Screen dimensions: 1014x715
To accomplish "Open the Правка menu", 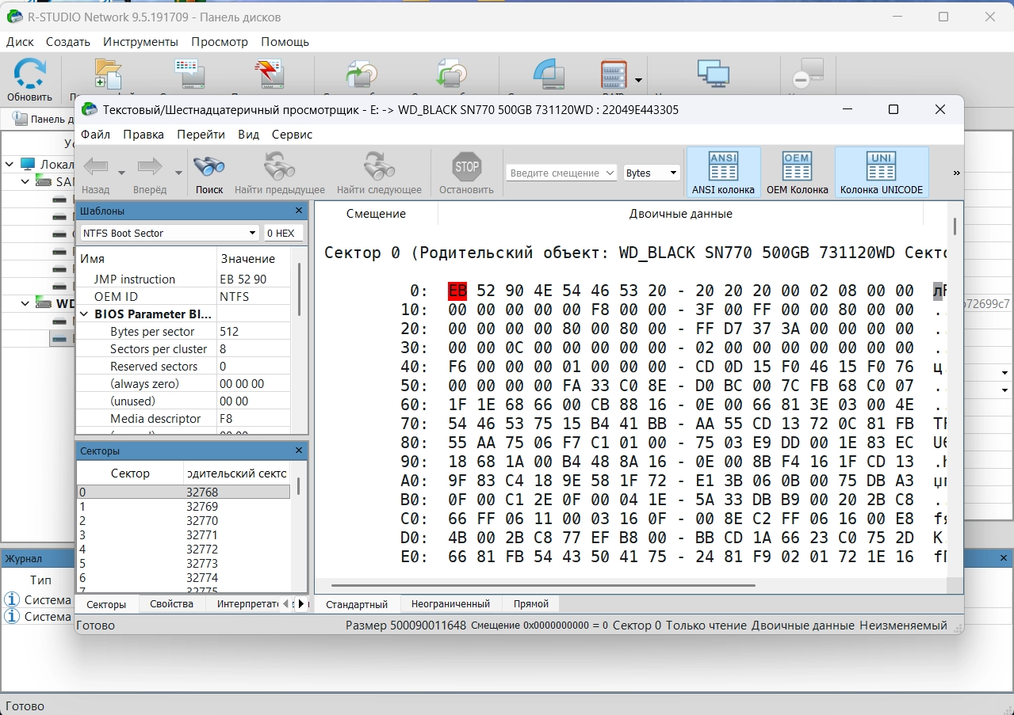I will click(x=143, y=135).
